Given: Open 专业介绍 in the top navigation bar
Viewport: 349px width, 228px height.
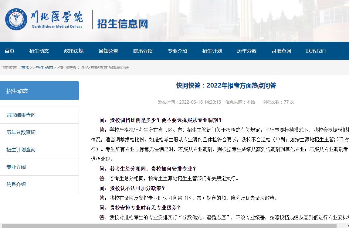Looking at the screenshot, I should (x=178, y=51).
